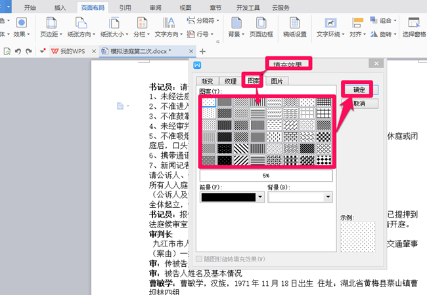This screenshot has height=295, width=427.
Task: Click the 示例 sample preview box
Action: click(x=358, y=237)
